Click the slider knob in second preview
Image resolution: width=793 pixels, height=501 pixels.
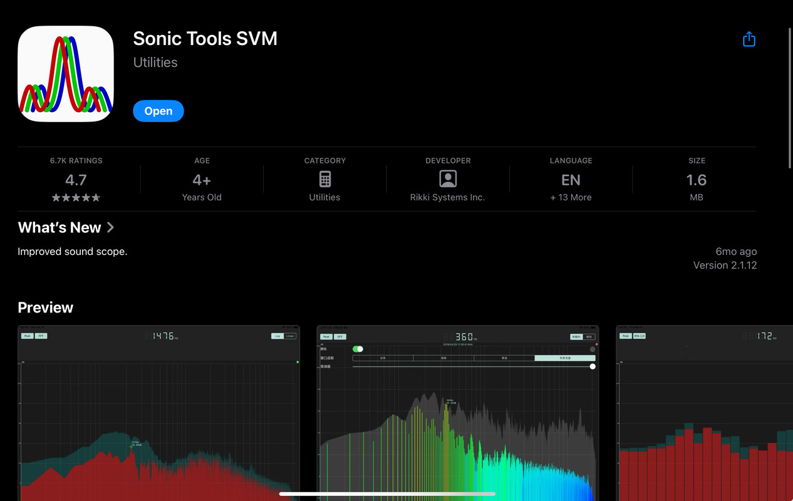tap(593, 366)
